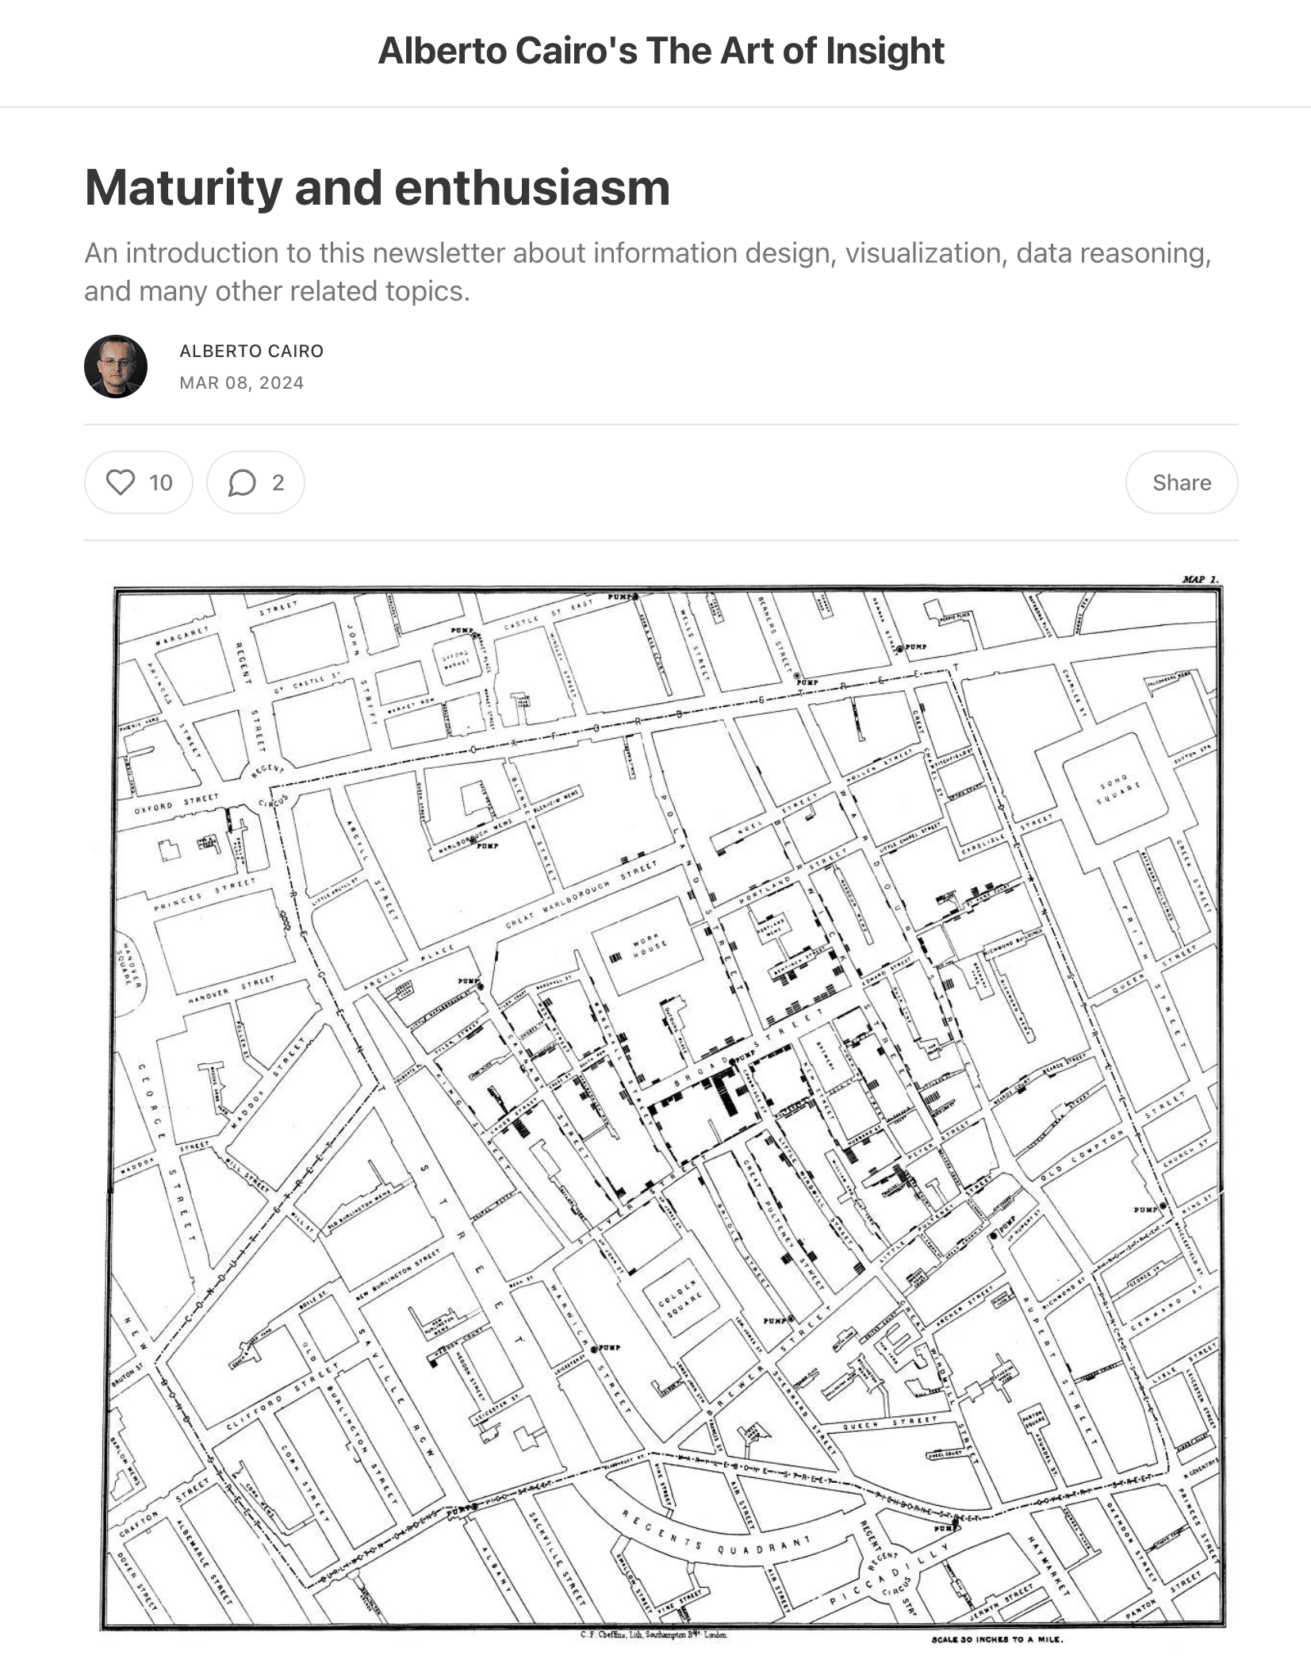
Task: Click the Regents Quadrant label on the map
Action: [x=715, y=1538]
